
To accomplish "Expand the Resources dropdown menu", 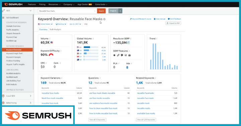I will (x=55, y=4).
